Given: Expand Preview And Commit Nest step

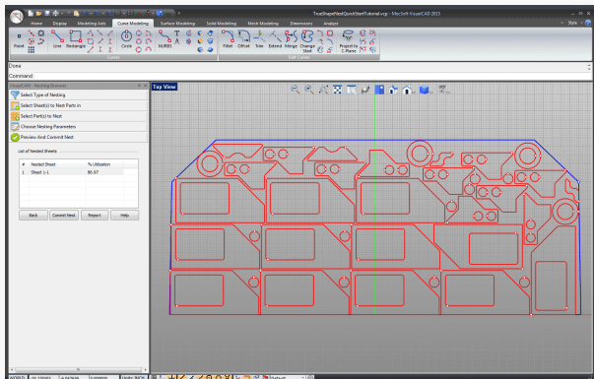Looking at the screenshot, I should 79,137.
